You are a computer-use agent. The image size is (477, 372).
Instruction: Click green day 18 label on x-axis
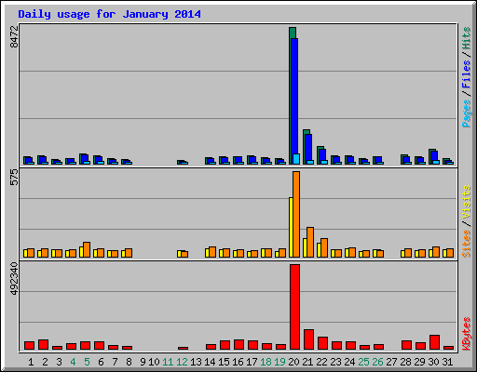266,362
